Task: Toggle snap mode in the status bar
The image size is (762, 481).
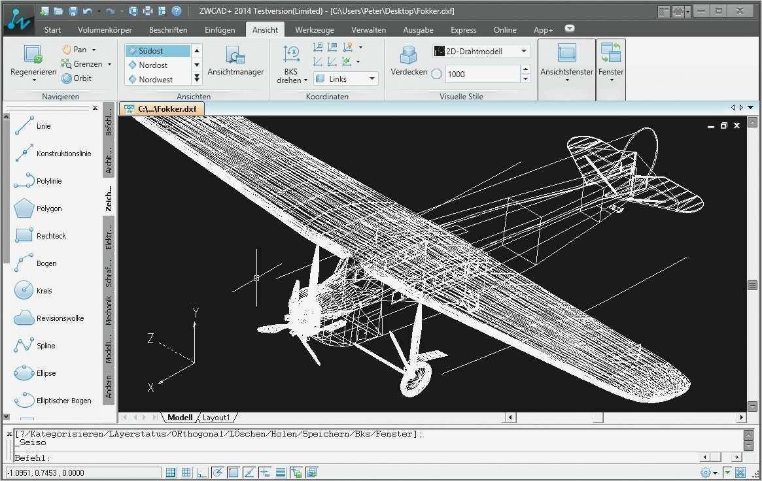Action: pyautogui.click(x=170, y=472)
